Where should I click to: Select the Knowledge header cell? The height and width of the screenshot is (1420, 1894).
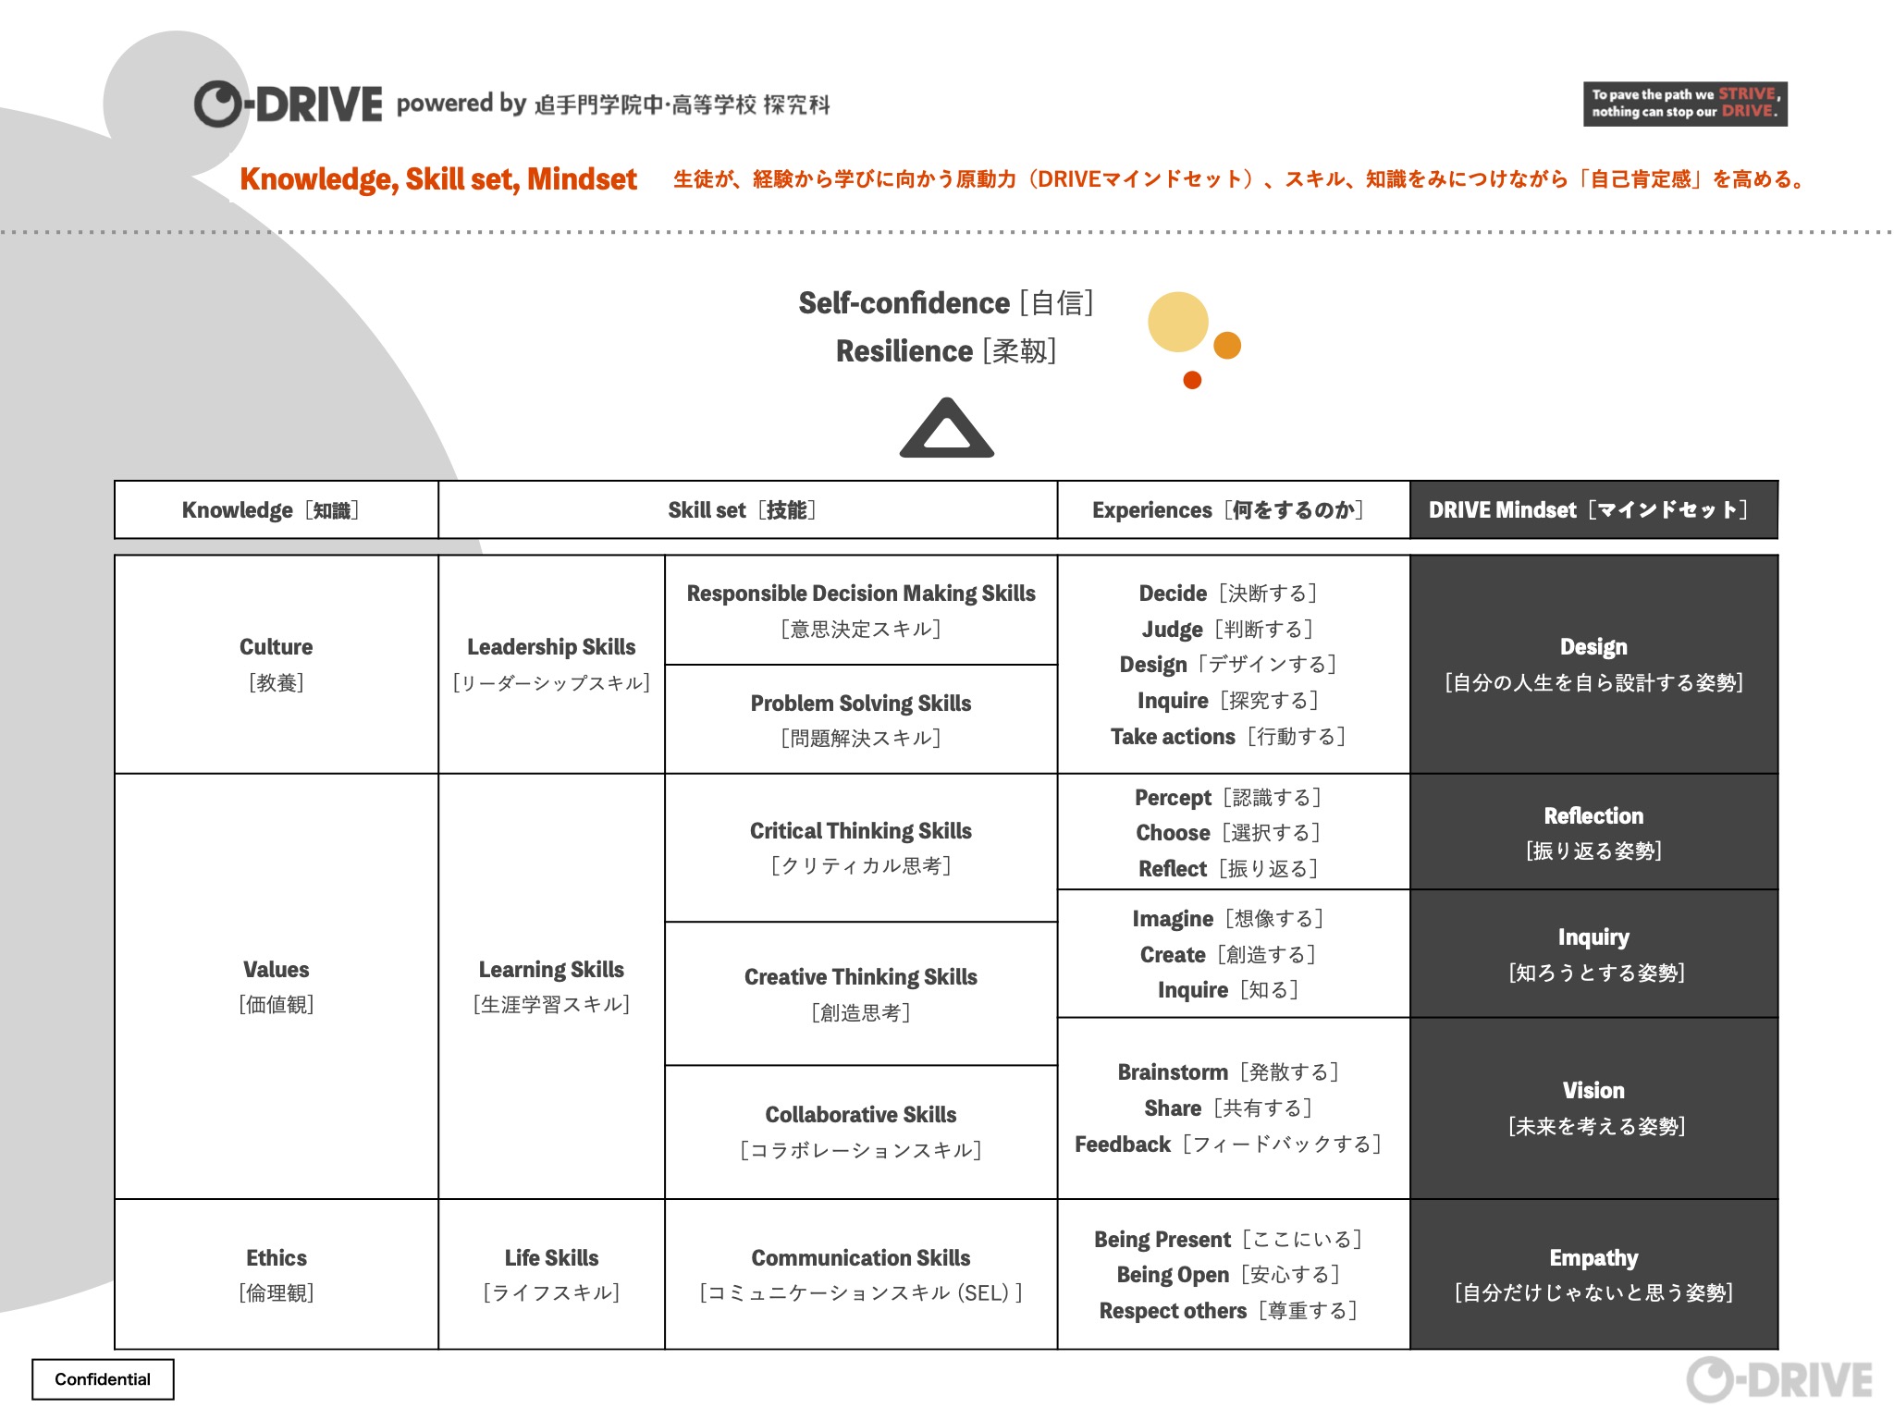276,509
